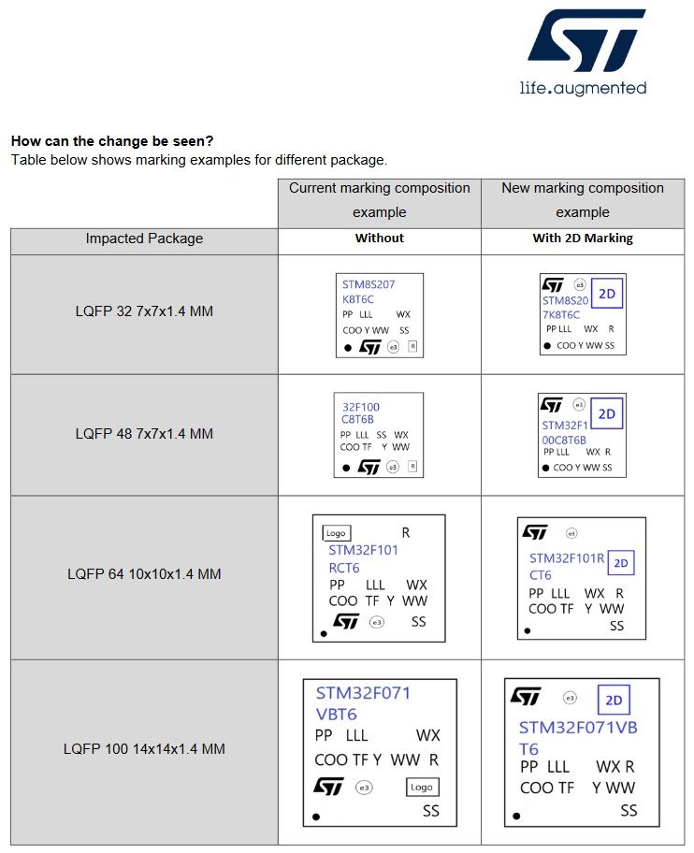
Task: Click the "LQFP 100 14x14x1.4 MM" package label
Action: (x=144, y=749)
